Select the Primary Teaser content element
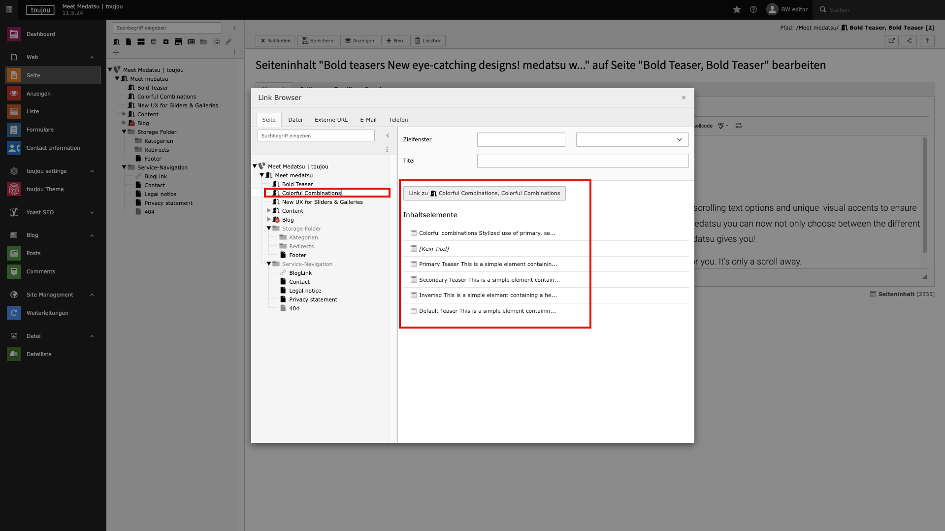 pos(488,264)
